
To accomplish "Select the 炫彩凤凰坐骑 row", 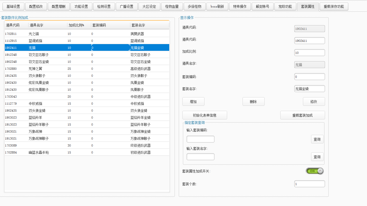I will click(87, 83).
